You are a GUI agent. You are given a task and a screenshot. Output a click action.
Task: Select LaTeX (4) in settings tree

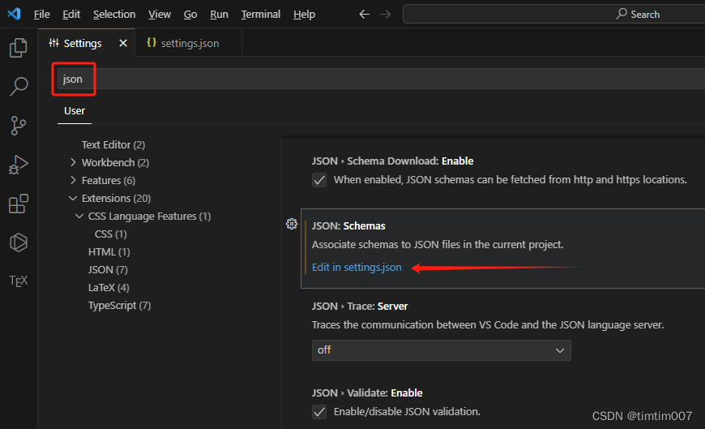[109, 287]
